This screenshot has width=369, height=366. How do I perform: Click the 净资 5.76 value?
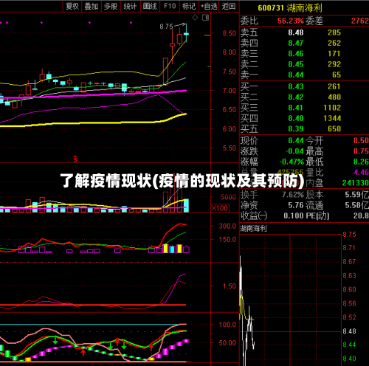pos(296,205)
